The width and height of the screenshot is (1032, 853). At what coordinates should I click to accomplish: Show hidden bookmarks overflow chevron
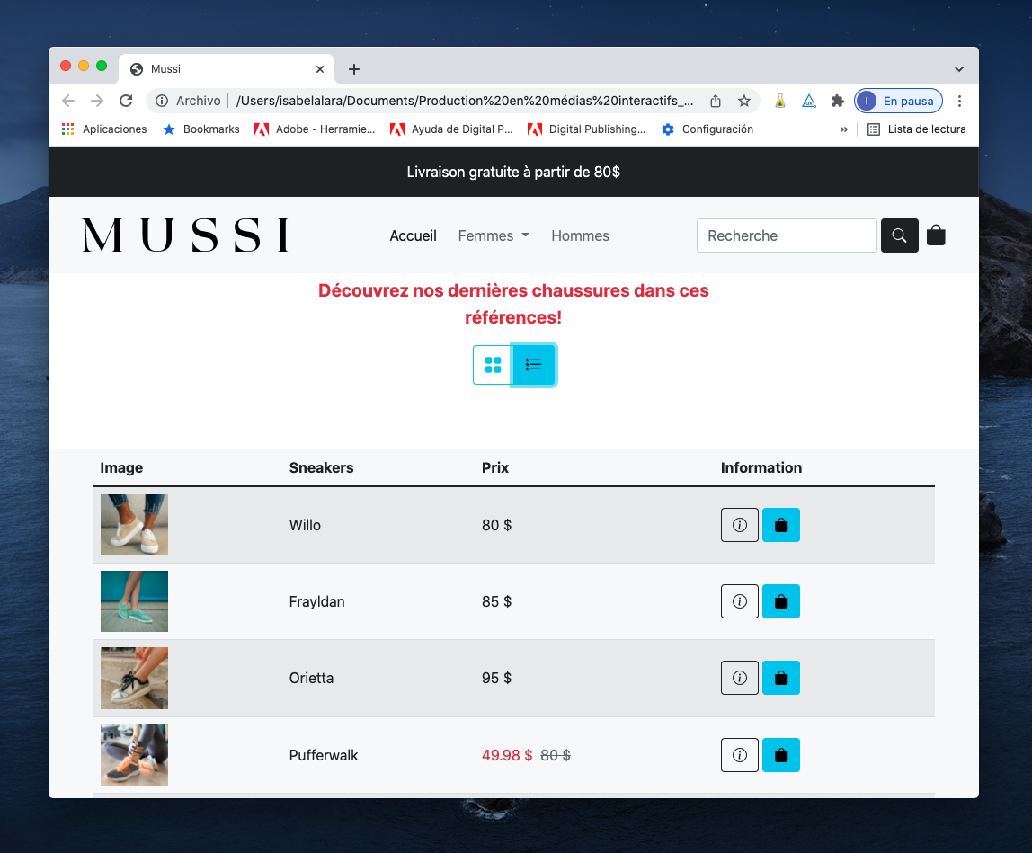coord(843,129)
